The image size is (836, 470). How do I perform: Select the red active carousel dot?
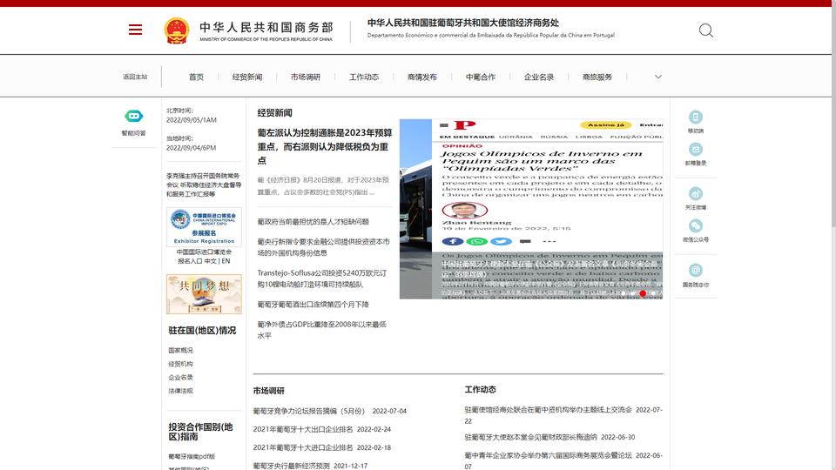tap(643, 293)
